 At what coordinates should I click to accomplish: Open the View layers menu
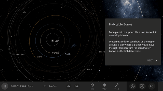point(104,86)
